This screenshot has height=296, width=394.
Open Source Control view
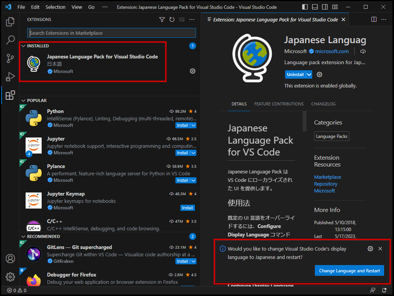point(10,58)
